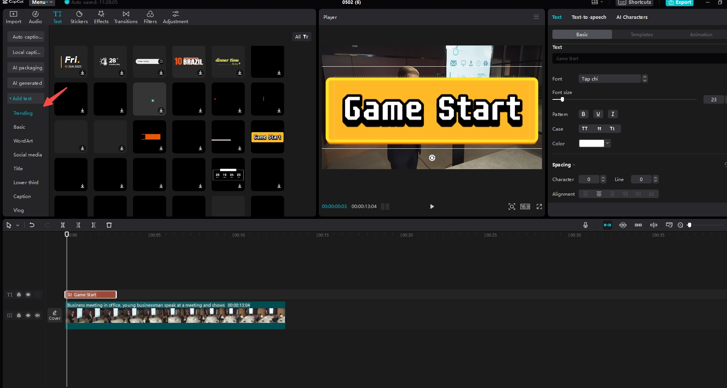727x388 pixels.
Task: Open the 16:9 ratio dropdown in player
Action: pyautogui.click(x=525, y=207)
